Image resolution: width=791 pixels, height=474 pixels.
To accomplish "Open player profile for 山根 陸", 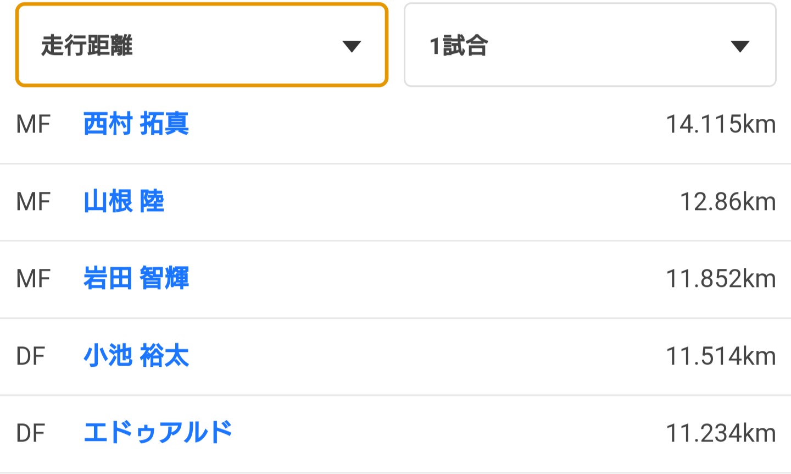I will point(124,201).
